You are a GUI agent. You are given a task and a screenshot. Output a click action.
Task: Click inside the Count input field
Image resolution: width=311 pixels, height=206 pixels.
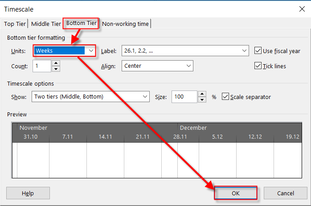tap(41, 66)
